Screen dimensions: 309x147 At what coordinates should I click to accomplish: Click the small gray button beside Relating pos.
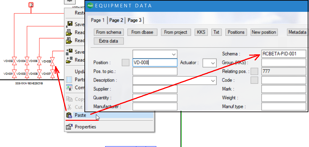254,72
